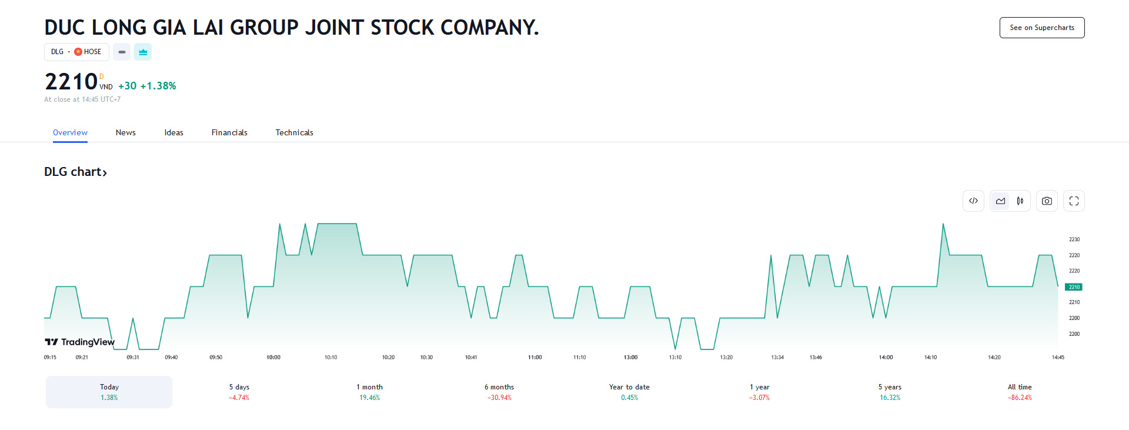
Task: Click the See on Supercharts button
Action: [1042, 28]
